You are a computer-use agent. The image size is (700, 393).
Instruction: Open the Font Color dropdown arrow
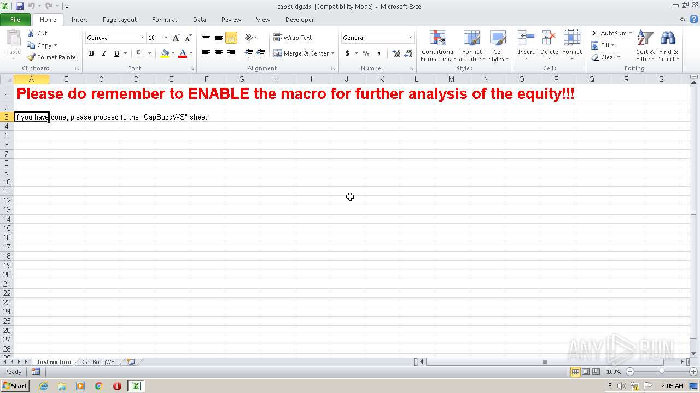(191, 53)
